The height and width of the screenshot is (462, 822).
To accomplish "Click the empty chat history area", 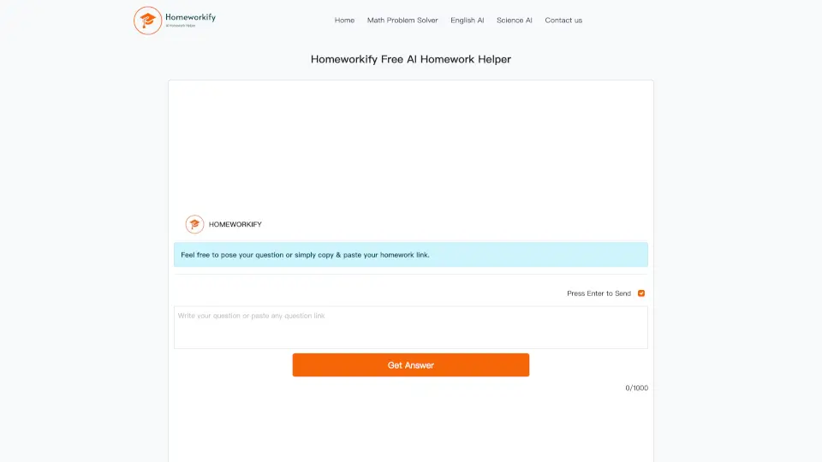I will (x=411, y=145).
